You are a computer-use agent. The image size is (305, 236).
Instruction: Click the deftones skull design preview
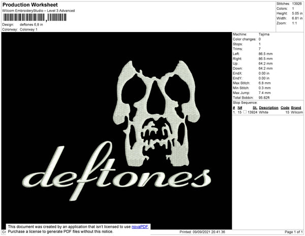[116, 131]
